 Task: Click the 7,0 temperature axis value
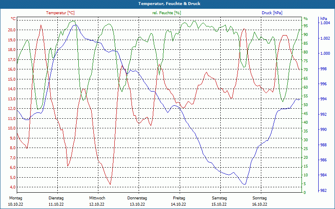(13, 158)
